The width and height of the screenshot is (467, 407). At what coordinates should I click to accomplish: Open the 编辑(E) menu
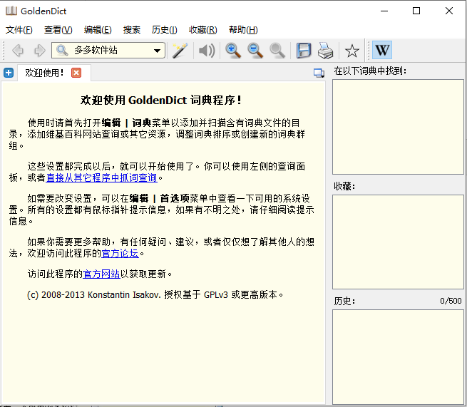coord(98,30)
